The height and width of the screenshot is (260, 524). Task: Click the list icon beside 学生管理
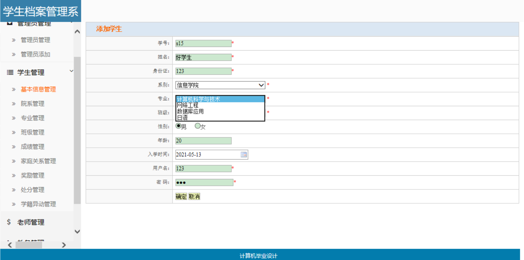coord(10,72)
